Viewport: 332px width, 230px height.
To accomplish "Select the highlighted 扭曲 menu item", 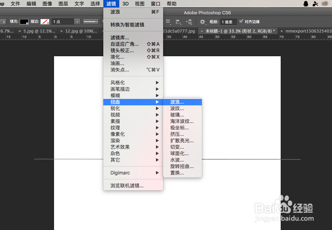I will coord(133,102).
